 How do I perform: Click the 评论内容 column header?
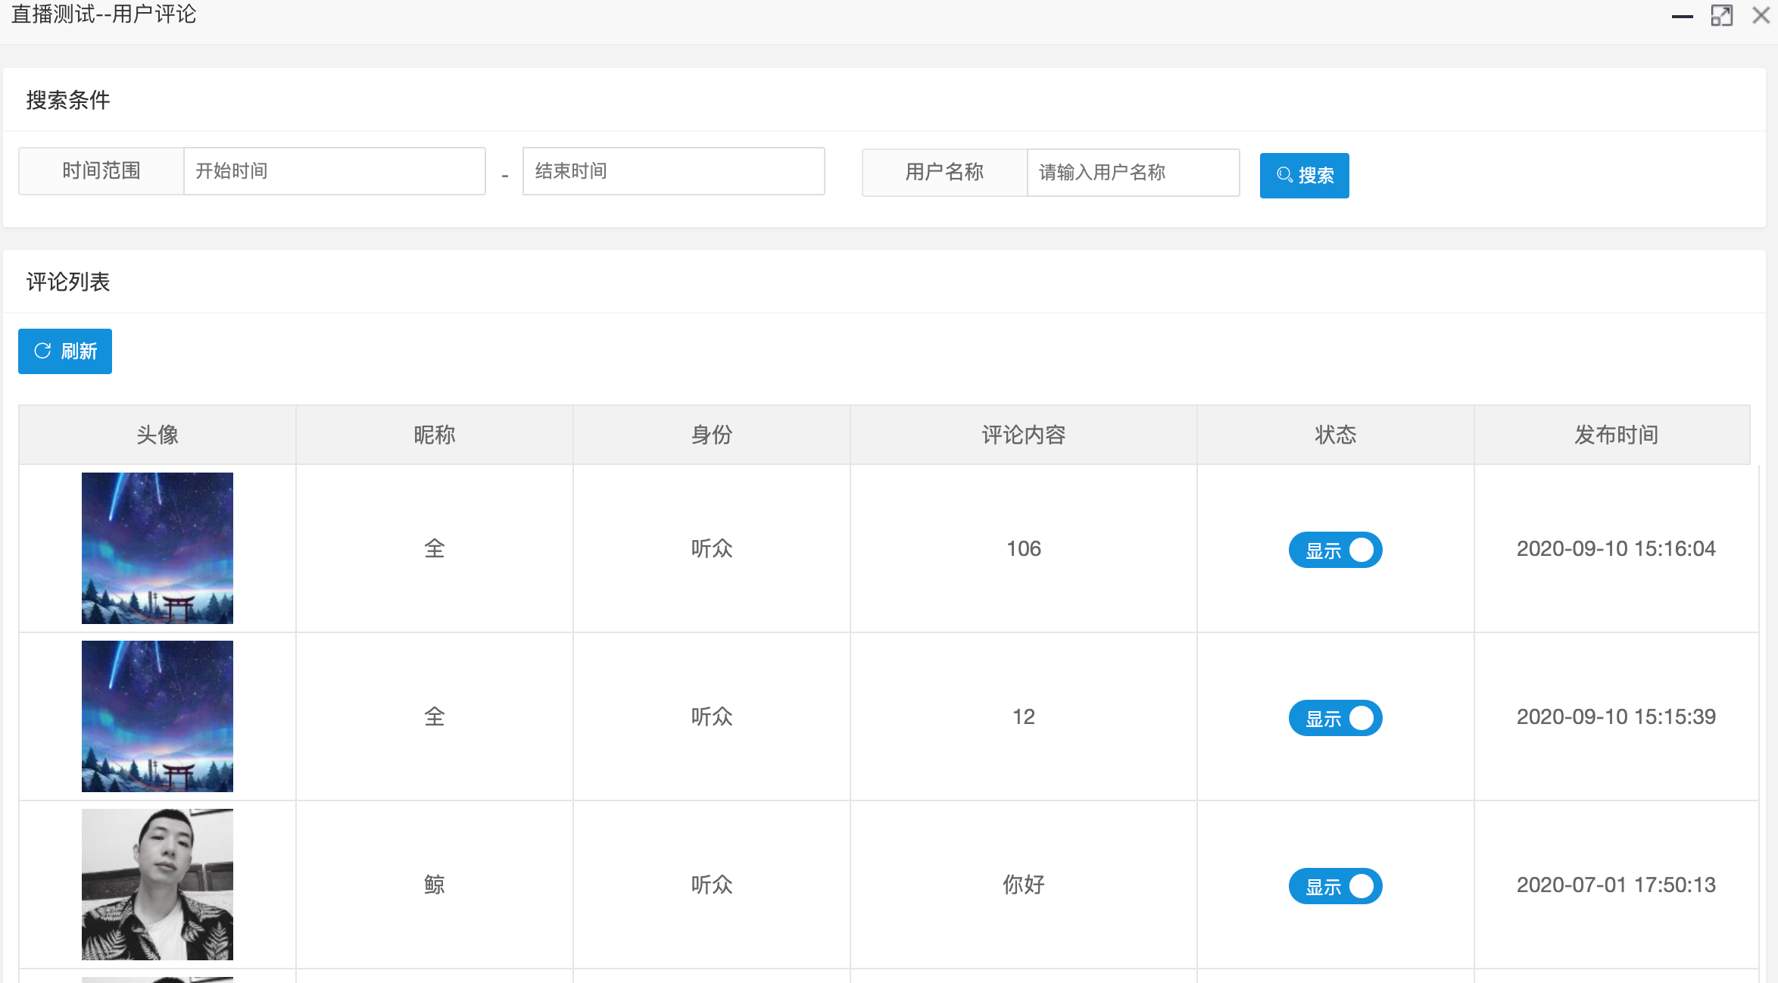1024,435
